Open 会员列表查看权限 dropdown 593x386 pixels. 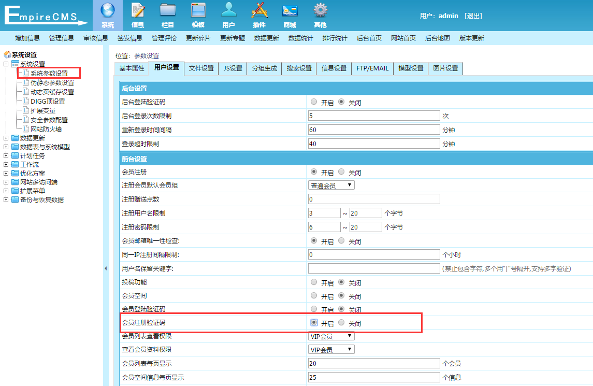(331, 336)
